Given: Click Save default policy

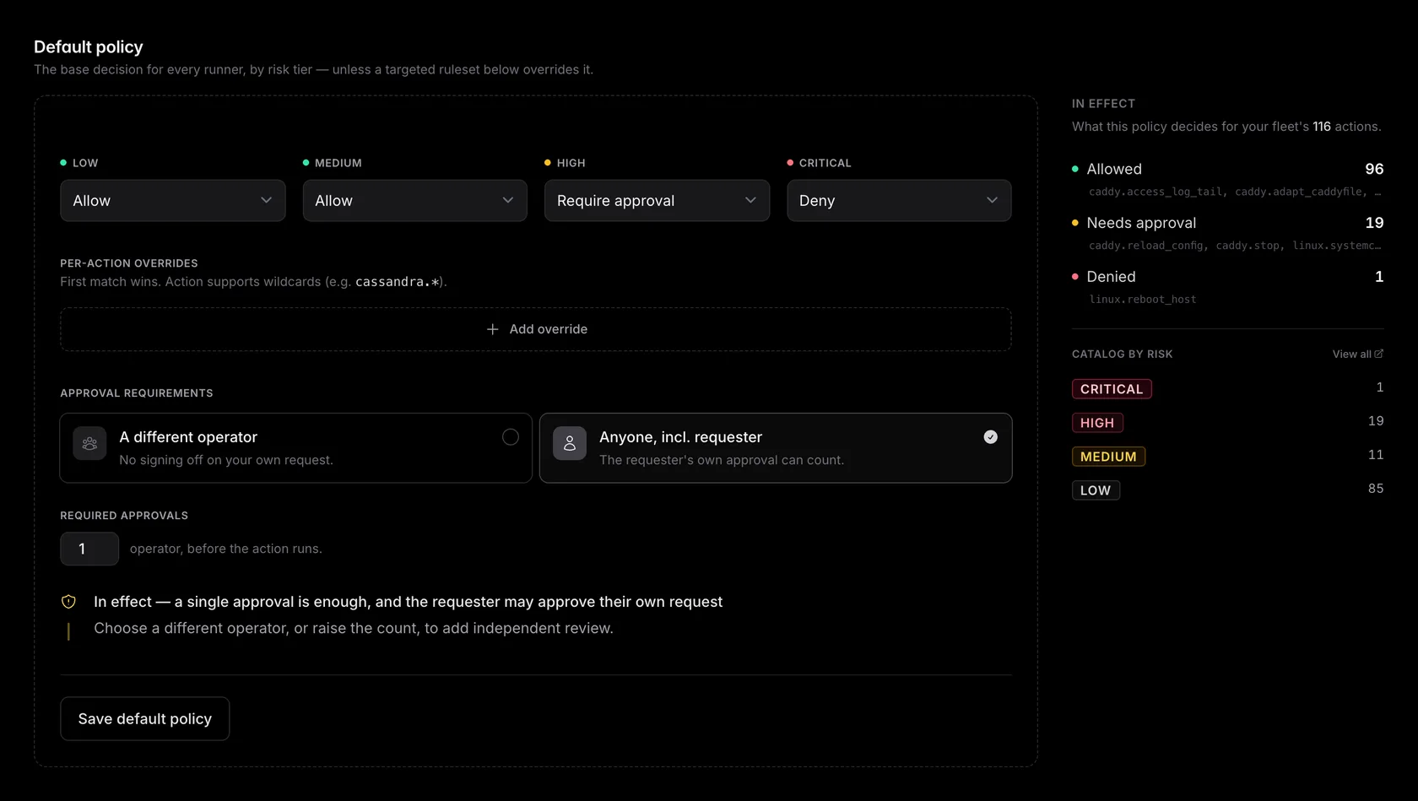Looking at the screenshot, I should tap(144, 718).
